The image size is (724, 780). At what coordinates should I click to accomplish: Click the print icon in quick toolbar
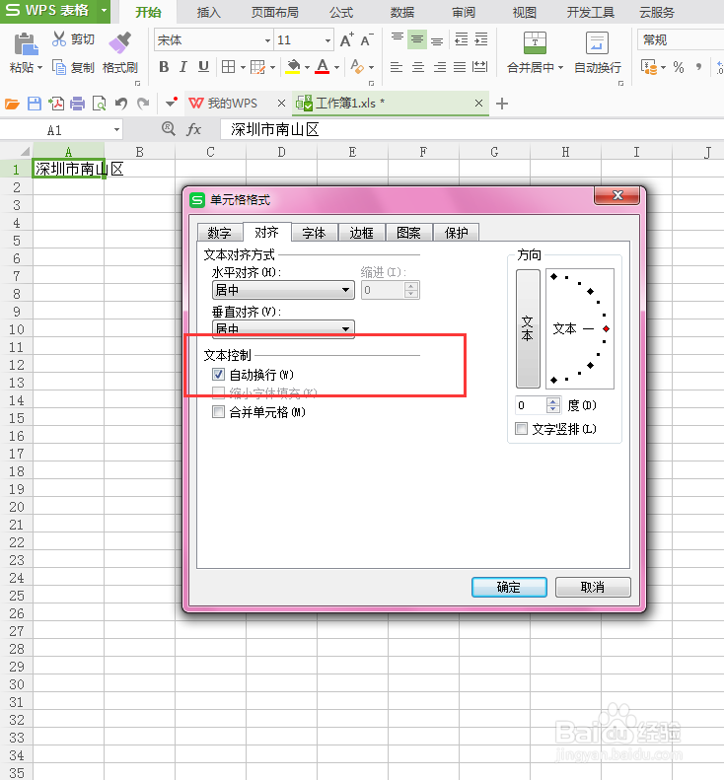pos(77,104)
